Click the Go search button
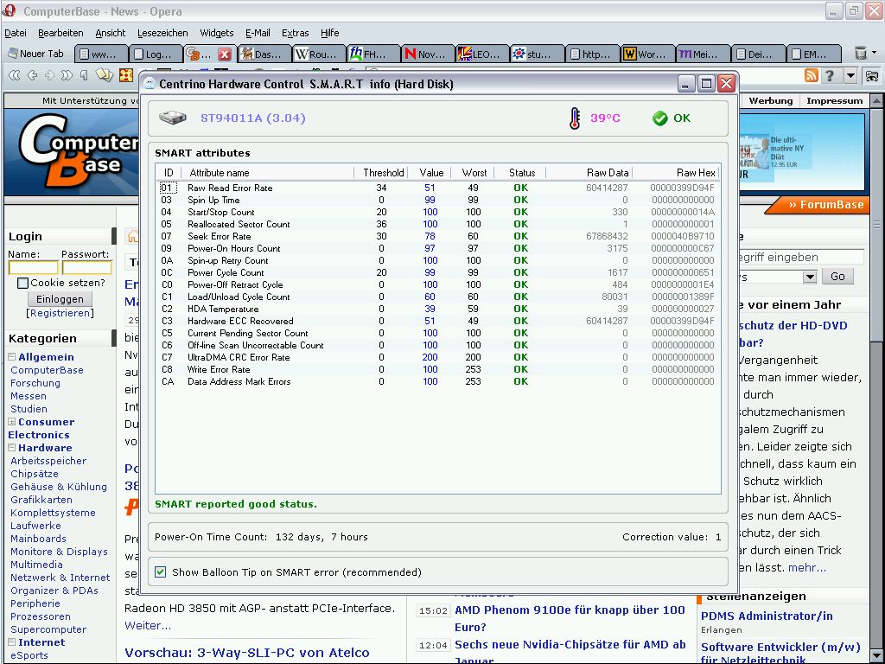Image resolution: width=885 pixels, height=664 pixels. (837, 277)
